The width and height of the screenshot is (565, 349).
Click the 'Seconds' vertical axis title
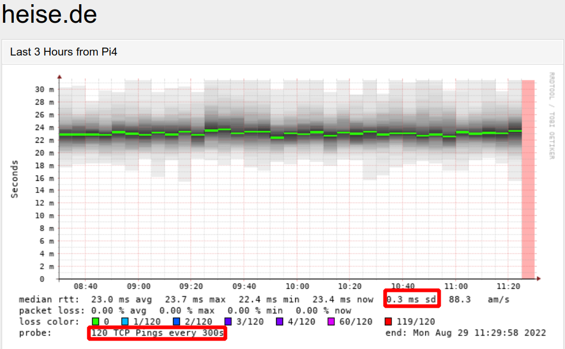point(14,179)
